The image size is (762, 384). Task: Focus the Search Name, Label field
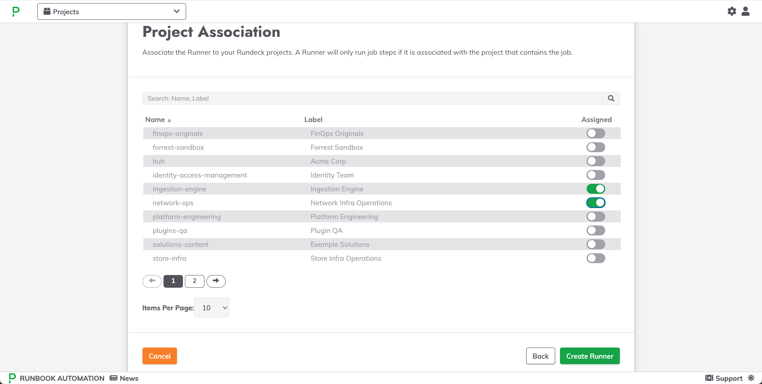372,98
